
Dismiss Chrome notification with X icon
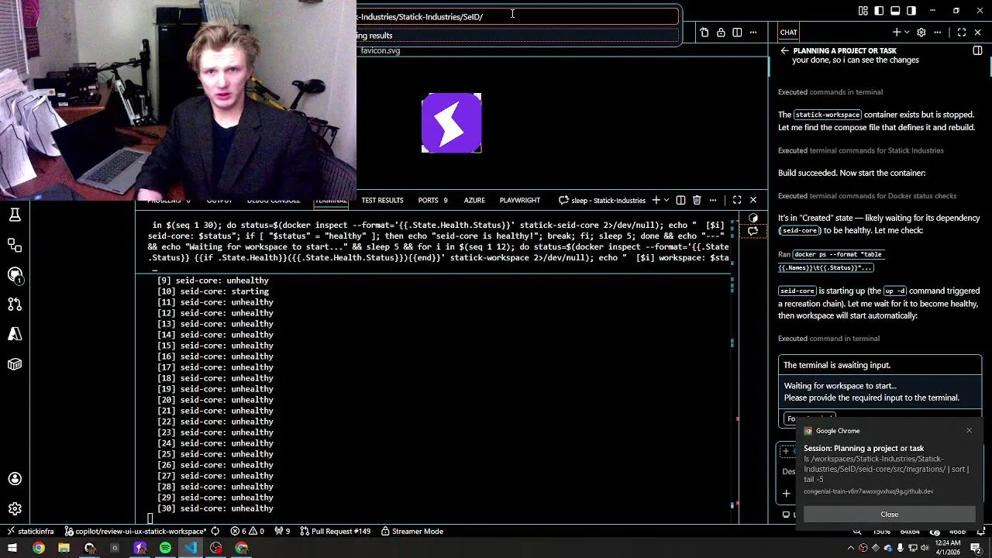969,431
